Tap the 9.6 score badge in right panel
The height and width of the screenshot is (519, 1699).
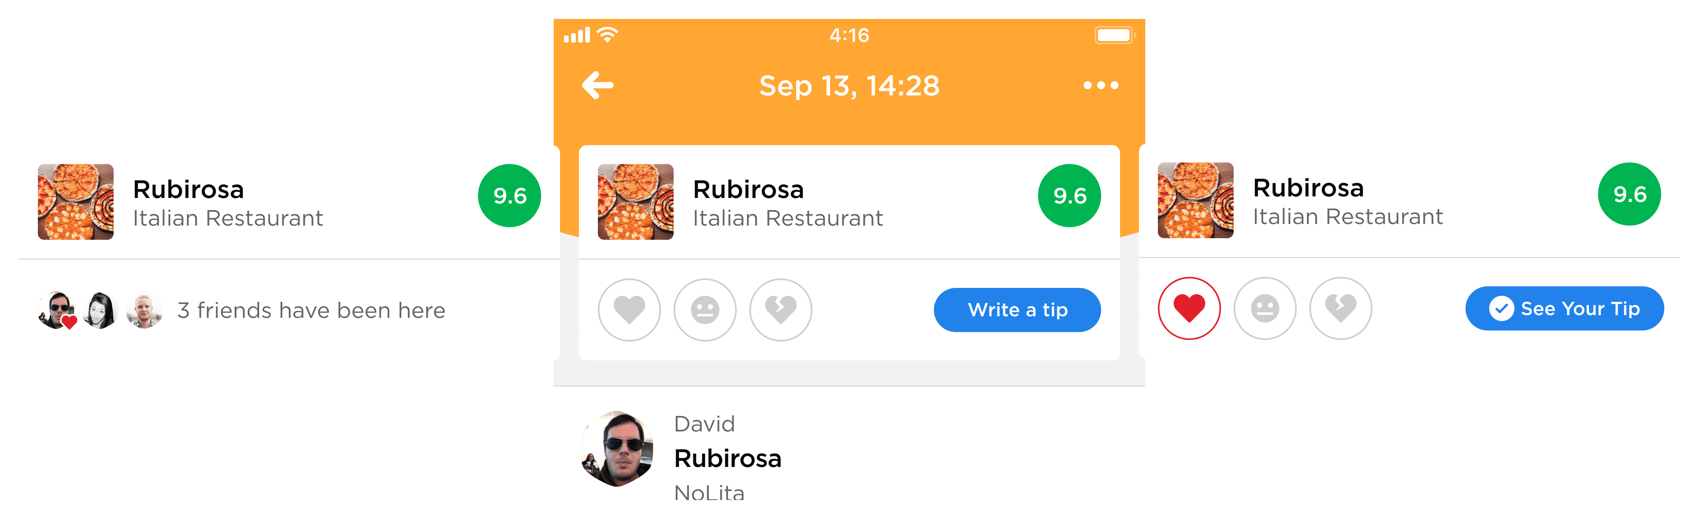[1629, 194]
